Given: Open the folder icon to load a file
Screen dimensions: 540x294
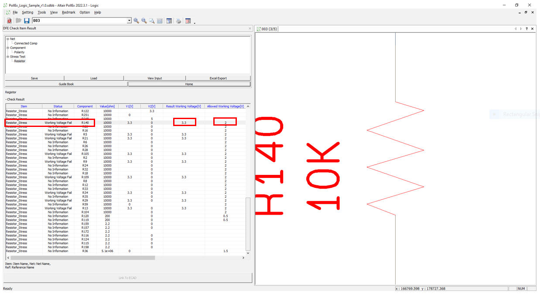Looking at the screenshot, I should pos(17,21).
